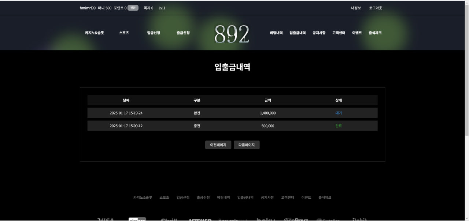Image resolution: width=469 pixels, height=221 pixels.
Task: Open the 쪽지 messages link
Action: (148, 8)
